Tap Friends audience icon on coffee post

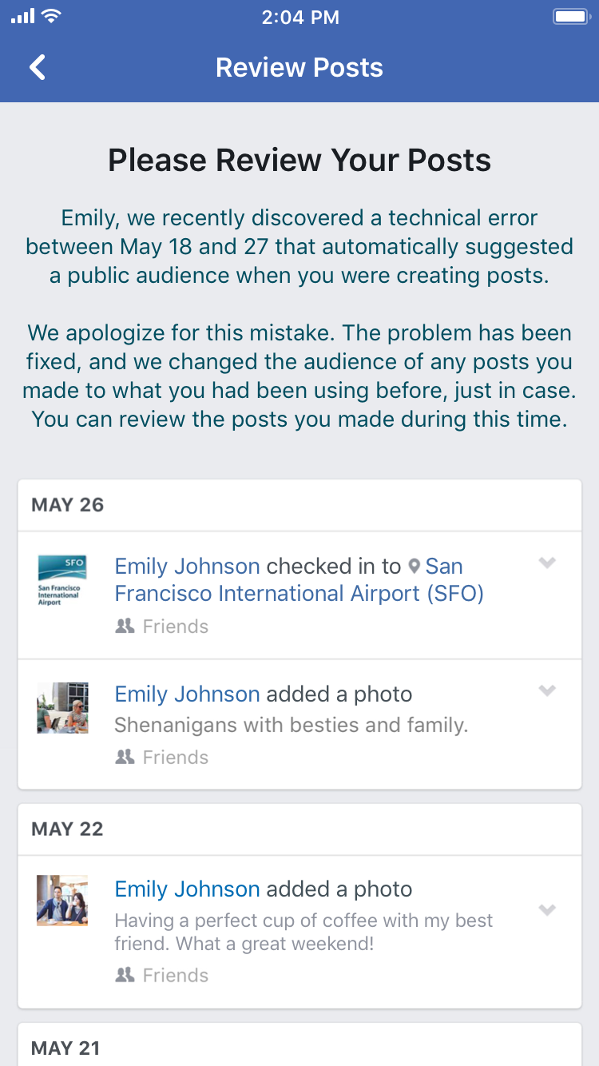[x=125, y=975]
